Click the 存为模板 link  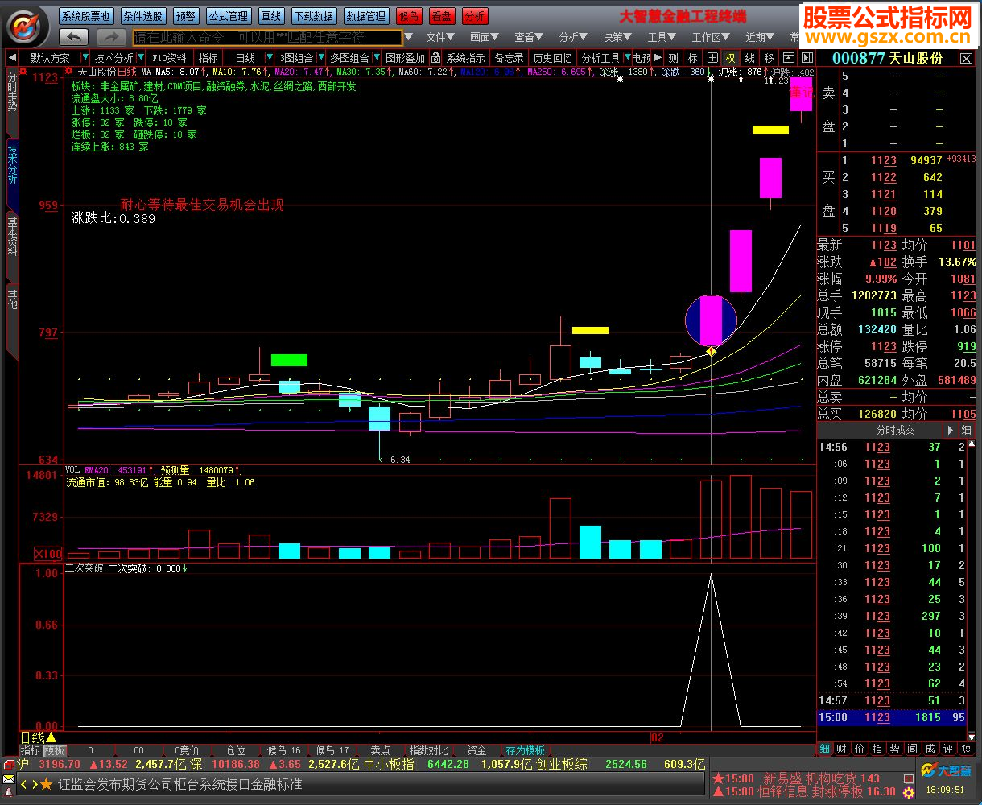coord(525,750)
